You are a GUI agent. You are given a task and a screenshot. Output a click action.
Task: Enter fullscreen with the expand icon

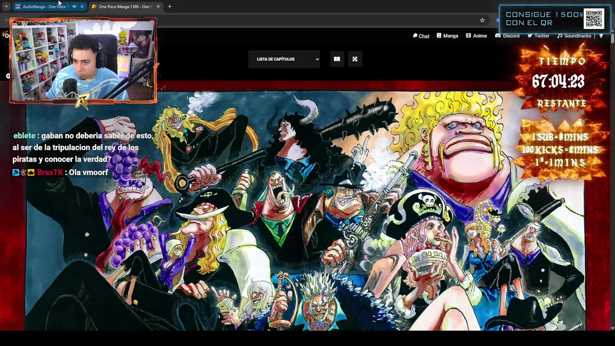pos(355,59)
